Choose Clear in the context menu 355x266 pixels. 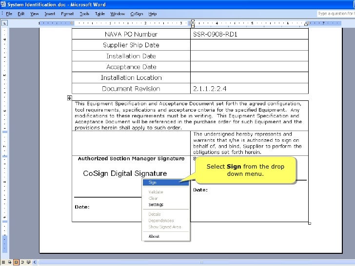click(166, 198)
